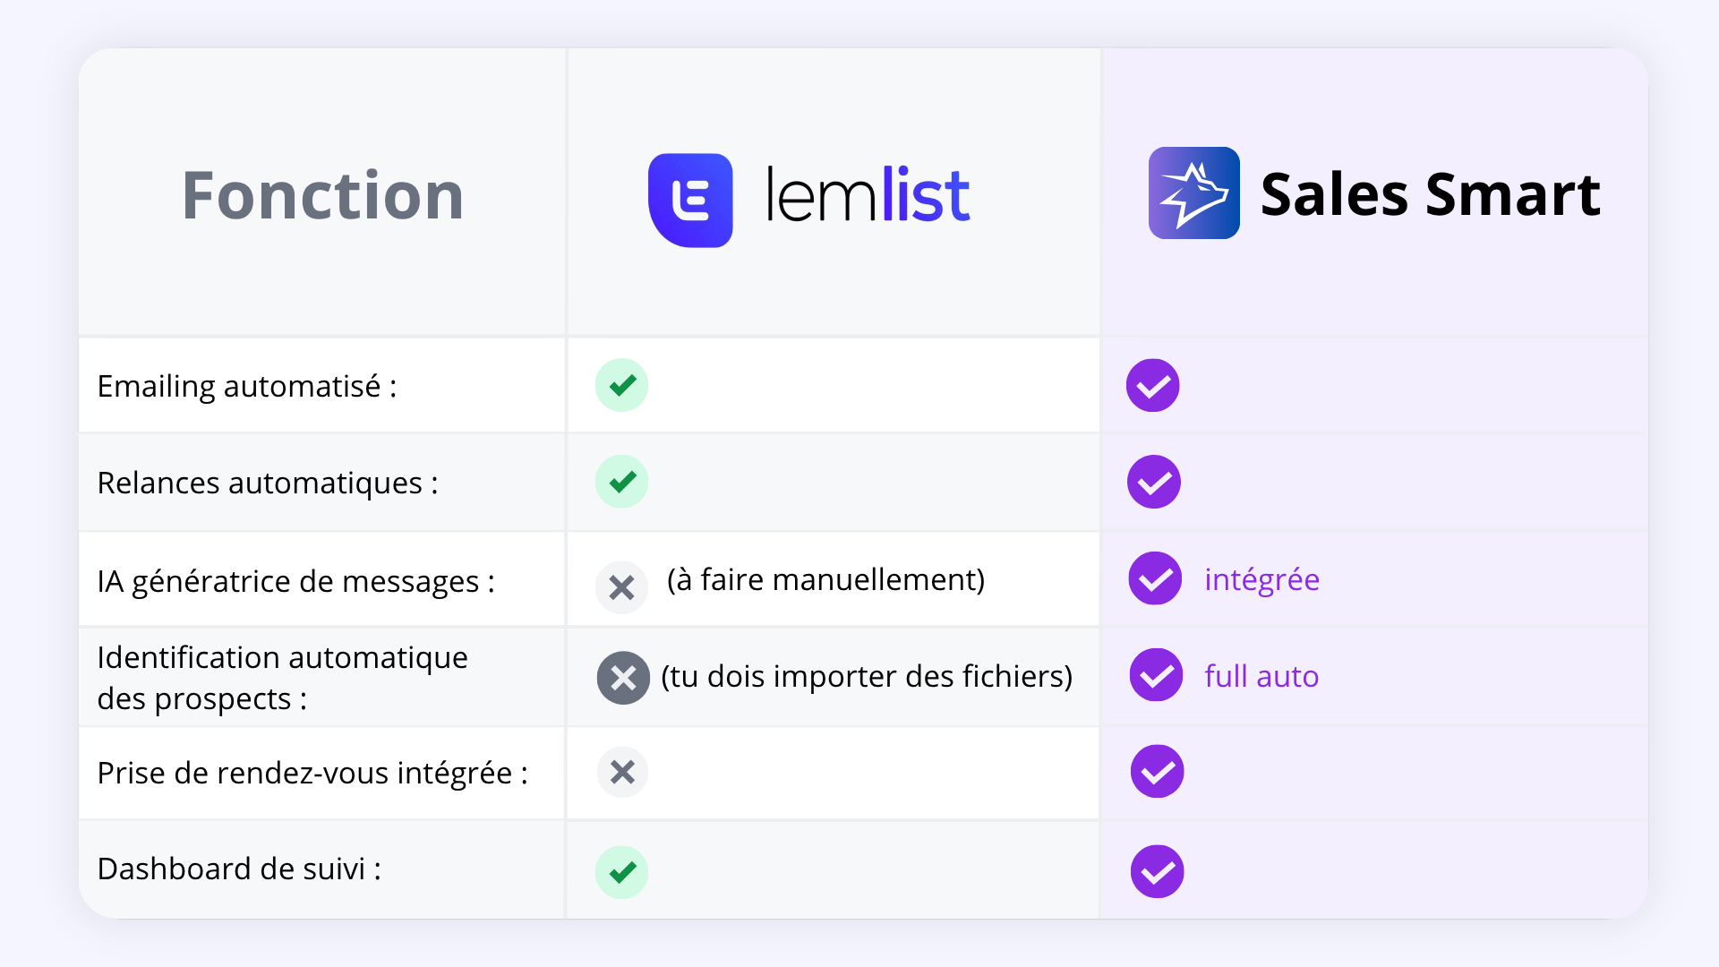Screen dimensions: 1719x967
Task: Click the Identification automatique des prospects label
Action: pyautogui.click(x=282, y=678)
